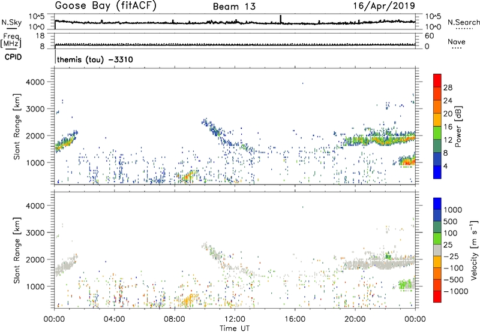Click the 16:00 time tick label
Image resolution: width=480 pixels, height=332 pixels.
pyautogui.click(x=295, y=319)
